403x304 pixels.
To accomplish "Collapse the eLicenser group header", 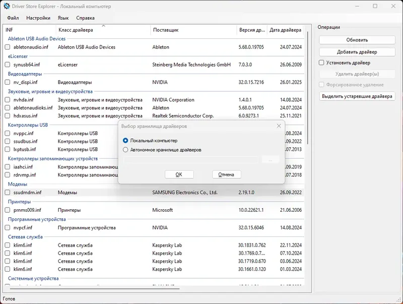I will (x=18, y=56).
